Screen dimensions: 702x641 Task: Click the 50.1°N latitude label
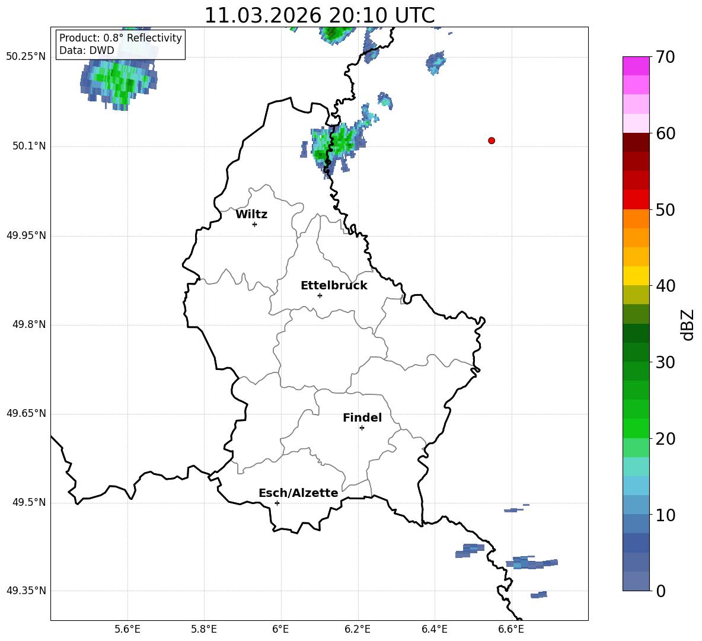click(29, 146)
